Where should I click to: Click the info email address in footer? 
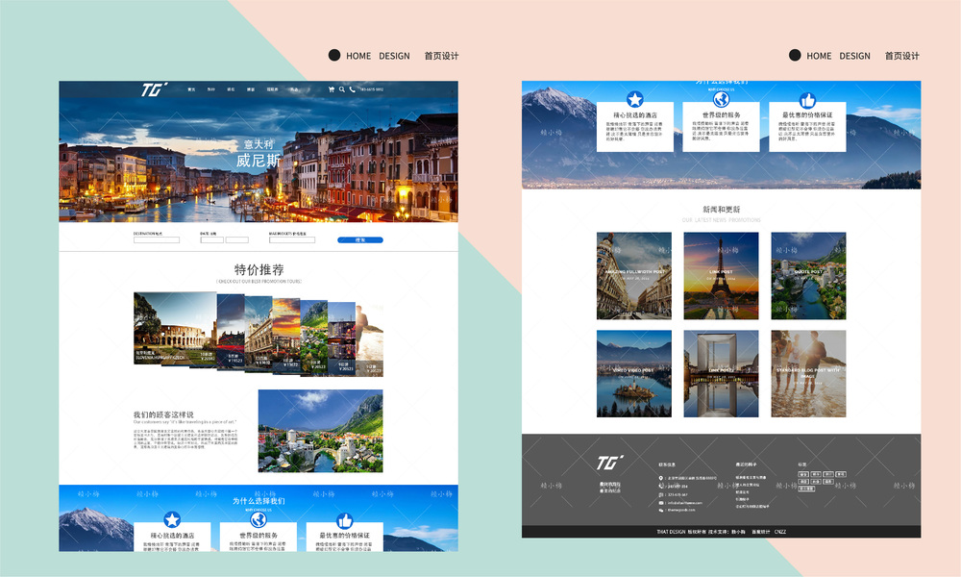(x=684, y=503)
